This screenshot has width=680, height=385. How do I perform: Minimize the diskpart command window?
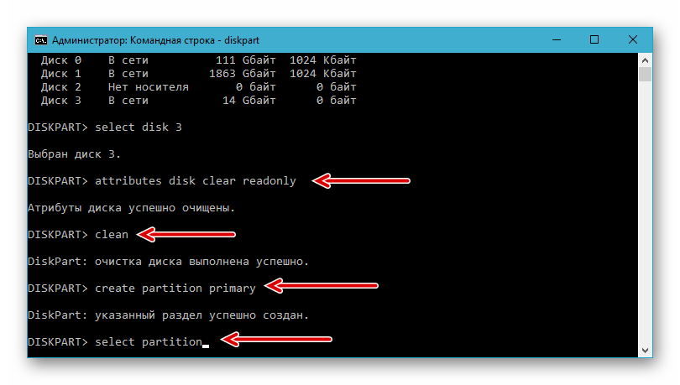click(x=557, y=40)
